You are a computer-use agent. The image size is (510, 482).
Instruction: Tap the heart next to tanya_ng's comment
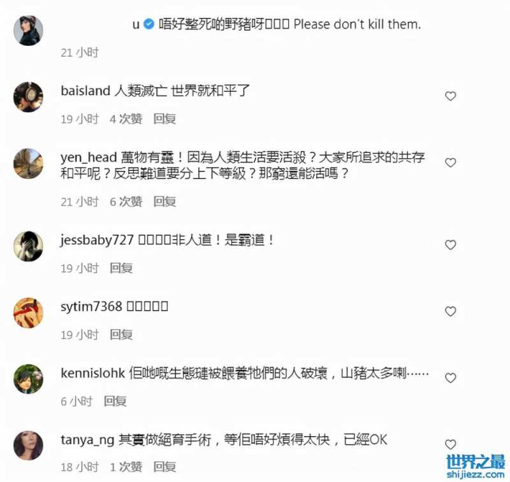click(451, 444)
